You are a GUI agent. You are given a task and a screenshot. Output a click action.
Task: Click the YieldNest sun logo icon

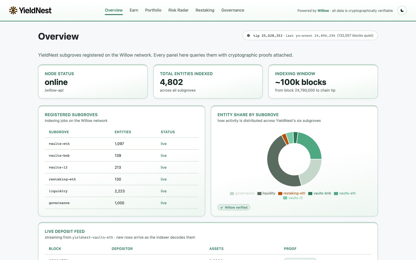pyautogui.click(x=13, y=10)
